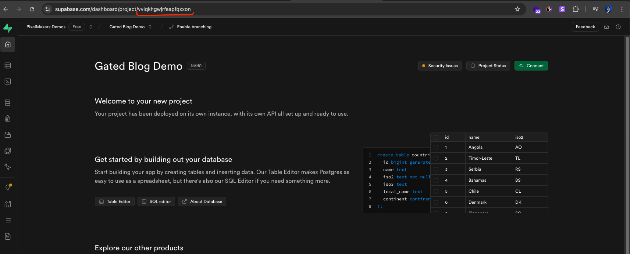
Task: Tick the checkbox for the Timor-Leste row
Action: click(436, 158)
